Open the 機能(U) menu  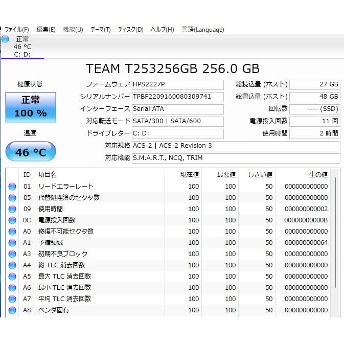point(73,30)
